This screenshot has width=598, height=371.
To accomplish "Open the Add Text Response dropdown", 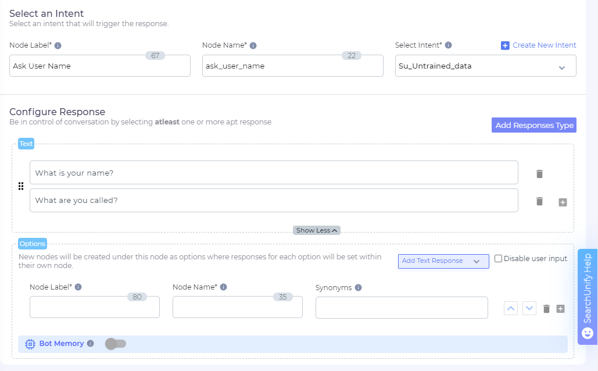I will click(443, 261).
